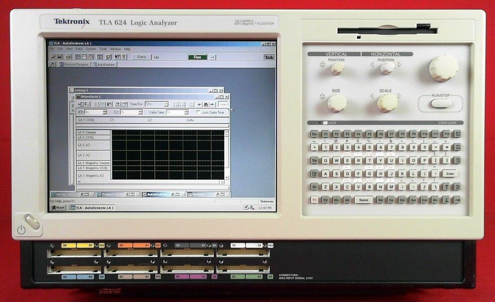Enable the Lock Delta Time checkbox
Screen dimensions: 495x302
coord(197,112)
